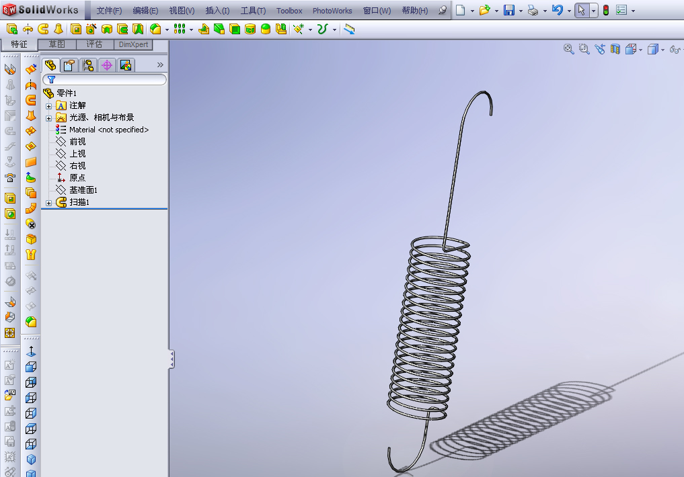Switch to the 评估 tab

click(x=94, y=44)
